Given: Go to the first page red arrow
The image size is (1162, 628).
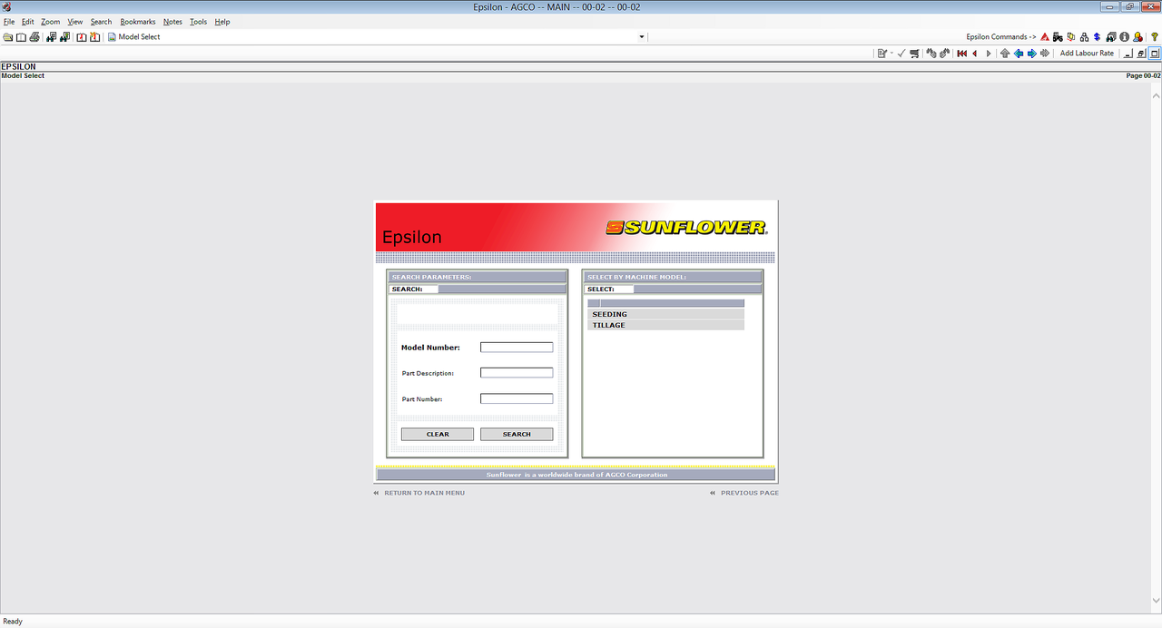Looking at the screenshot, I should tap(961, 54).
